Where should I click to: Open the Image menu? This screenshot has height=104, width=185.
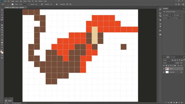(12, 1)
